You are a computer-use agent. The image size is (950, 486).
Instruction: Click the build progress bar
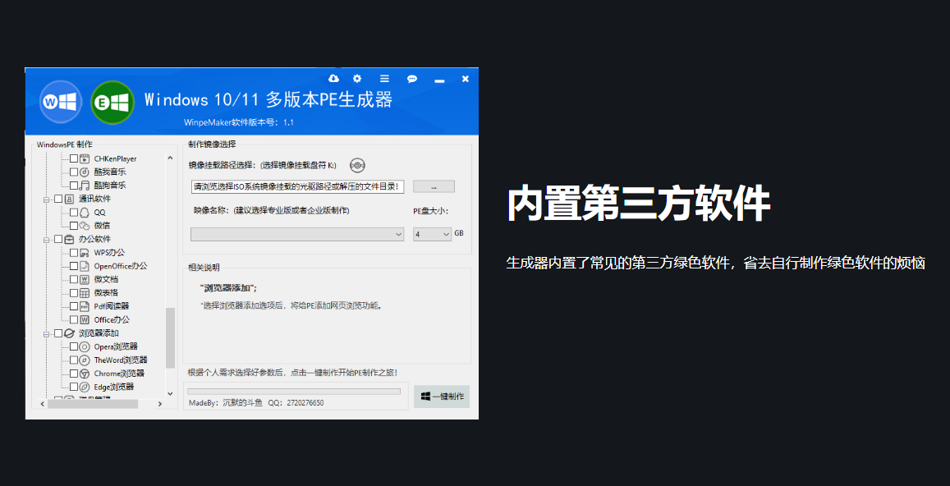[294, 392]
